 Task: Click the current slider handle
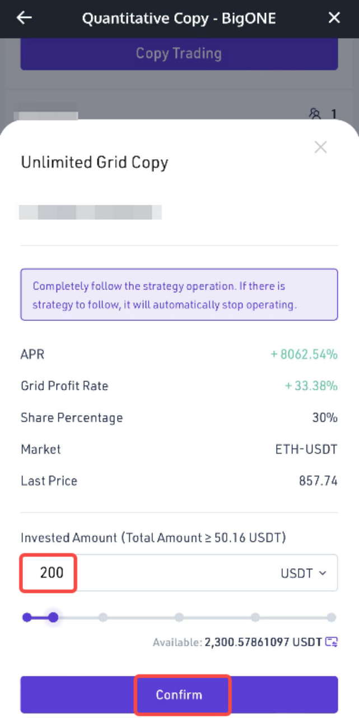[53, 618]
